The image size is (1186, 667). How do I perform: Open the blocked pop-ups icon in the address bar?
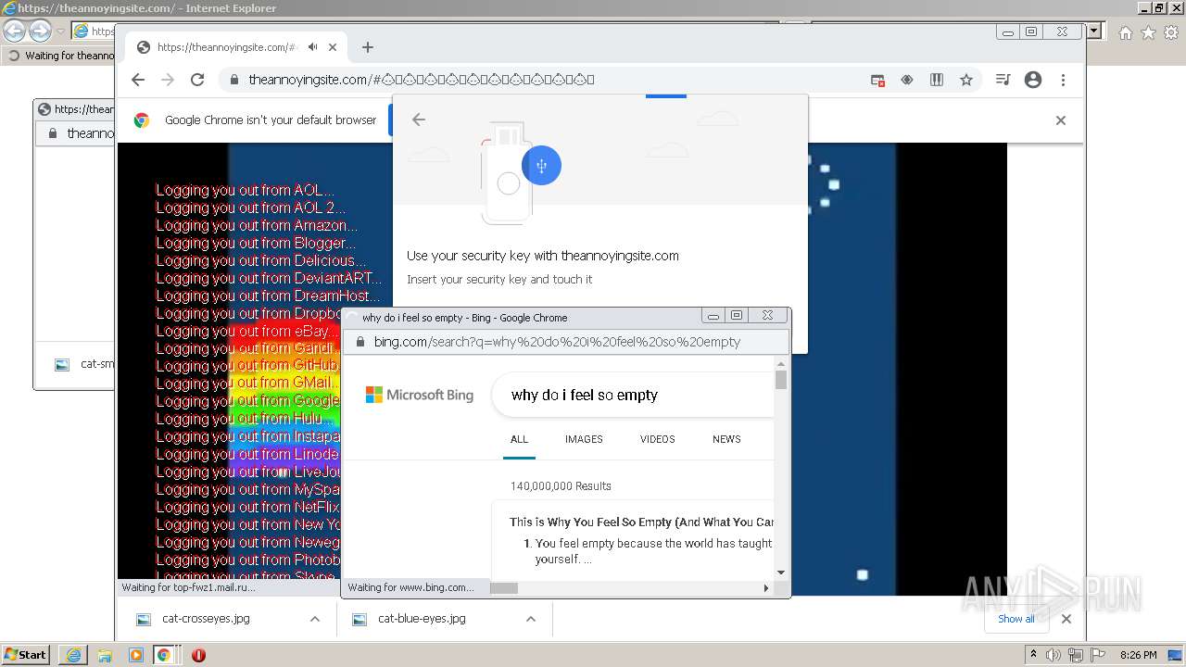point(877,80)
